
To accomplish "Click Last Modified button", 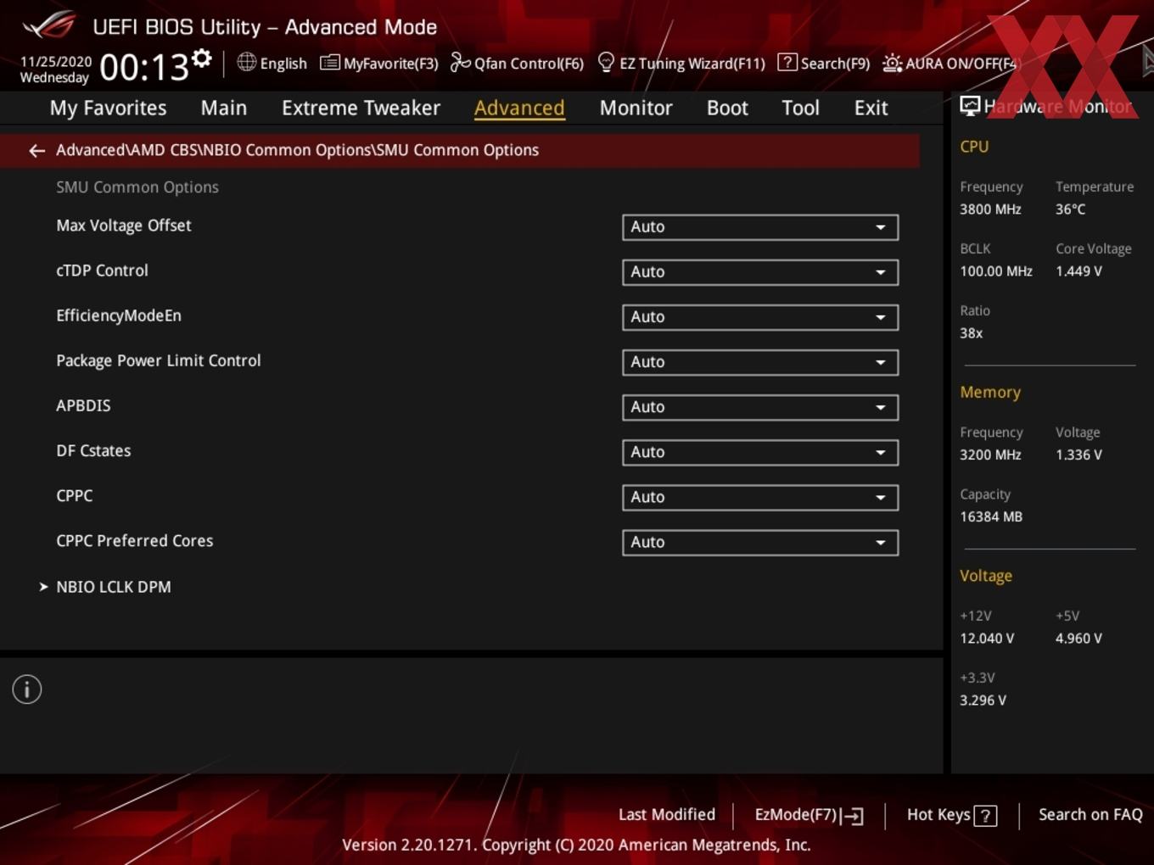I will (667, 814).
